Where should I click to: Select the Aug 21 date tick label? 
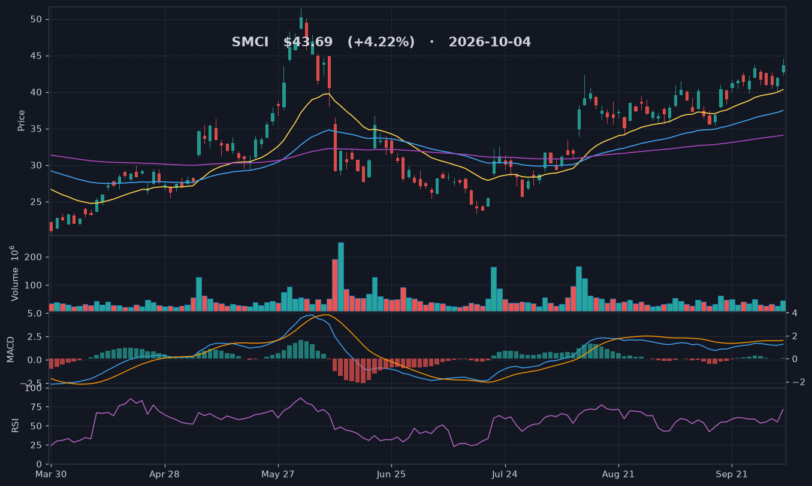(618, 475)
